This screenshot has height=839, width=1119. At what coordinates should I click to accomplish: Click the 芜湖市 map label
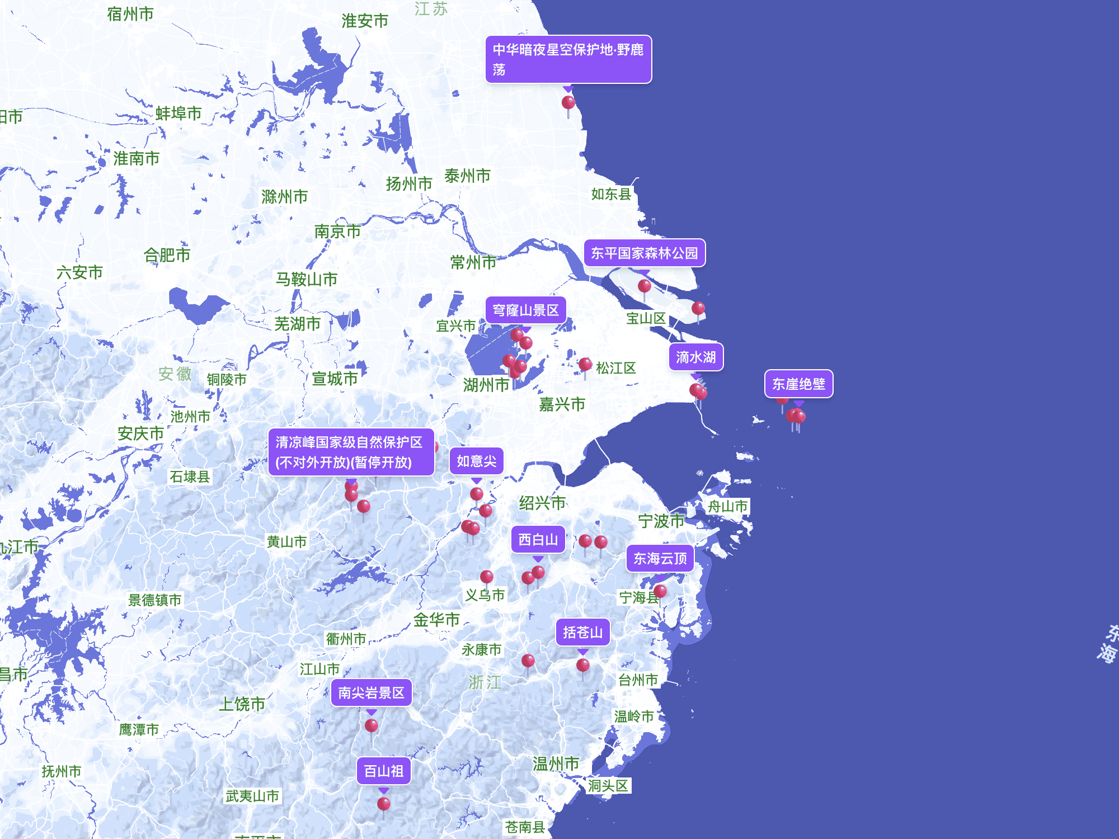point(298,324)
